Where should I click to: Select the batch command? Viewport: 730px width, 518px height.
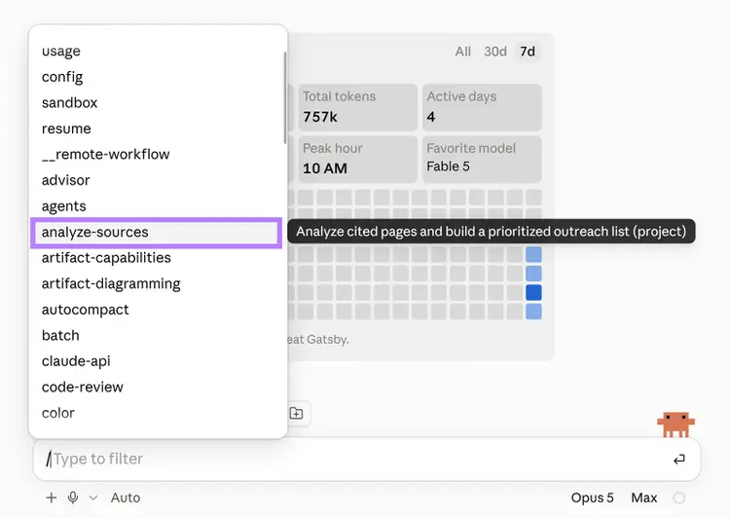[x=156, y=335]
